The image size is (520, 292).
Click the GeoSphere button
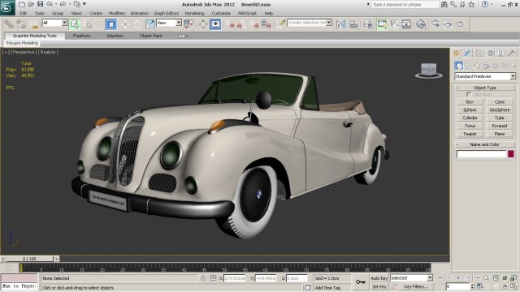500,110
